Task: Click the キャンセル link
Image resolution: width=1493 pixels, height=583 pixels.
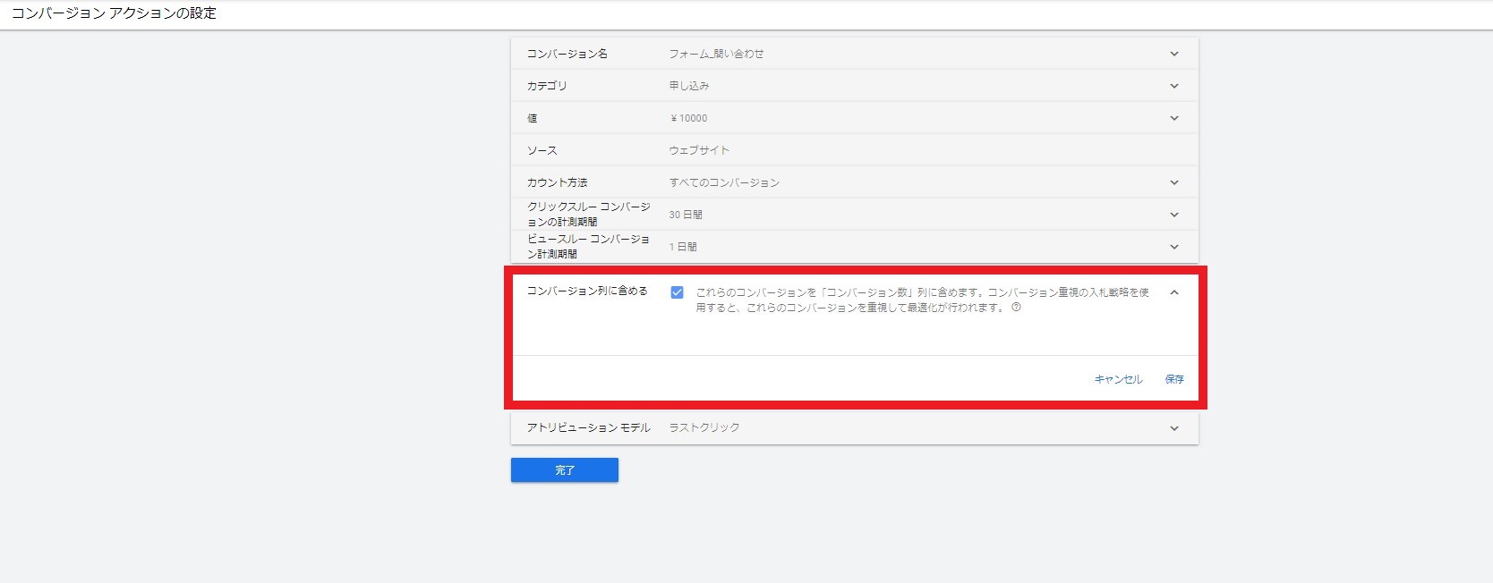Action: (x=1118, y=379)
